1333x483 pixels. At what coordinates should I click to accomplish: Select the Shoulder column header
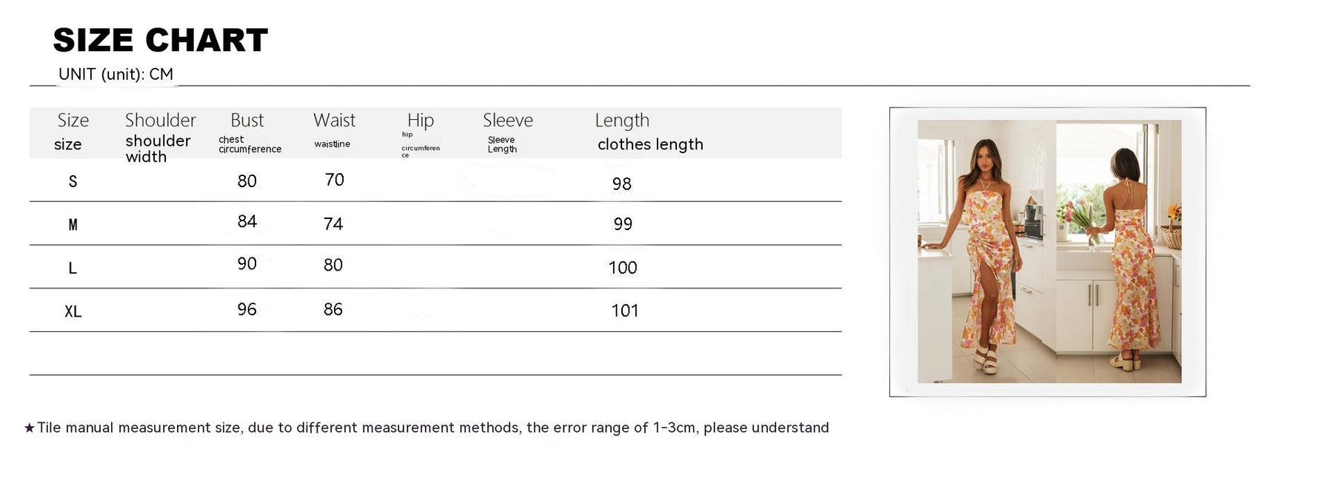click(x=160, y=121)
